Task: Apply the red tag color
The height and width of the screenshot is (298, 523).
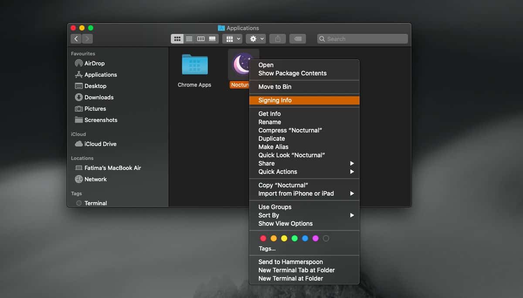Action: (263, 238)
